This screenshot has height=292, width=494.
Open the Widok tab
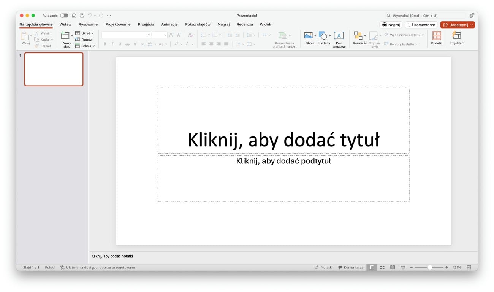click(x=265, y=24)
